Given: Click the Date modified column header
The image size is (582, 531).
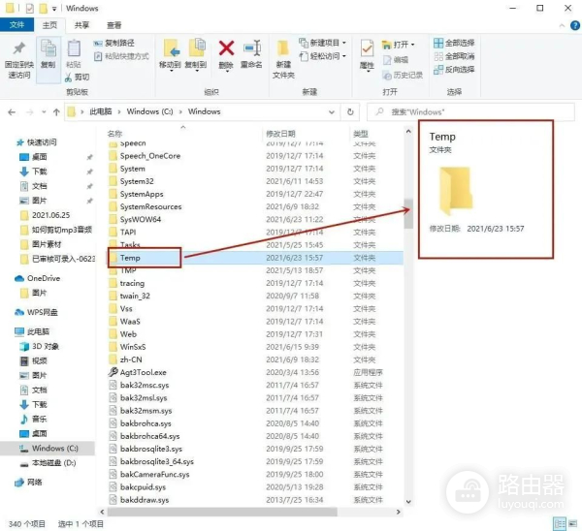Looking at the screenshot, I should point(280,134).
